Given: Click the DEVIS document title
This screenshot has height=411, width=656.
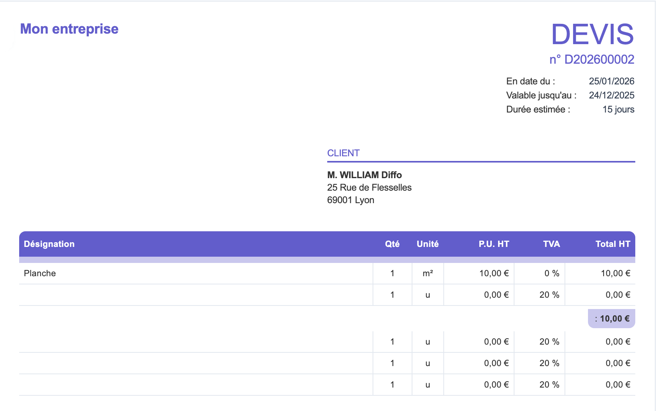Looking at the screenshot, I should click(x=592, y=34).
